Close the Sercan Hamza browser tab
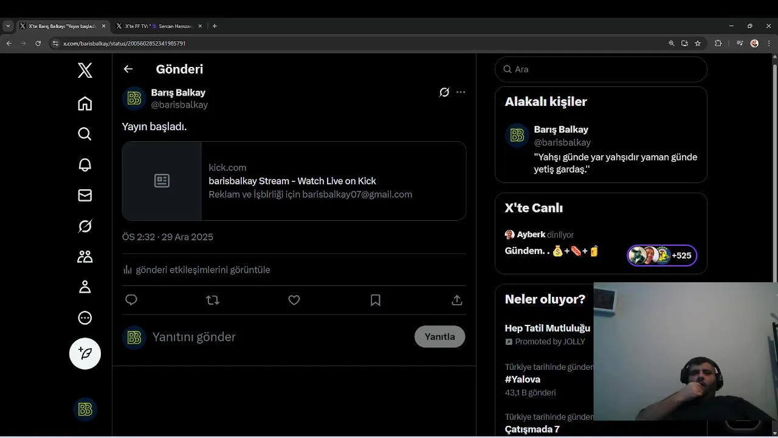The width and height of the screenshot is (778, 438). point(200,26)
